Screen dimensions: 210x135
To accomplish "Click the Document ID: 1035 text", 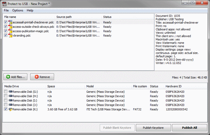I will click(x=168, y=16).
